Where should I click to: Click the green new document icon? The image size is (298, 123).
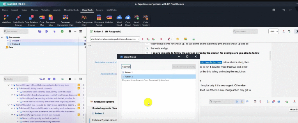click(62, 31)
